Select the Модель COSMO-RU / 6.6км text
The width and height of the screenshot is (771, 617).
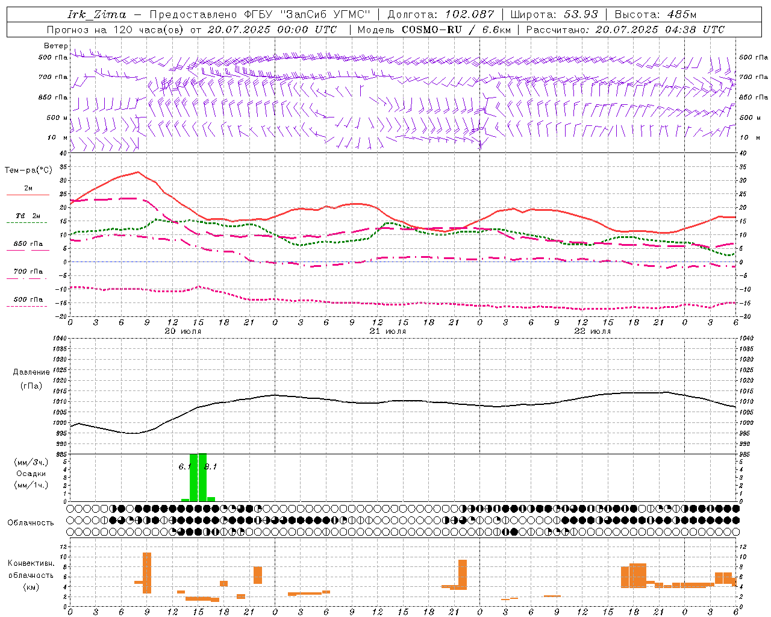(x=434, y=30)
